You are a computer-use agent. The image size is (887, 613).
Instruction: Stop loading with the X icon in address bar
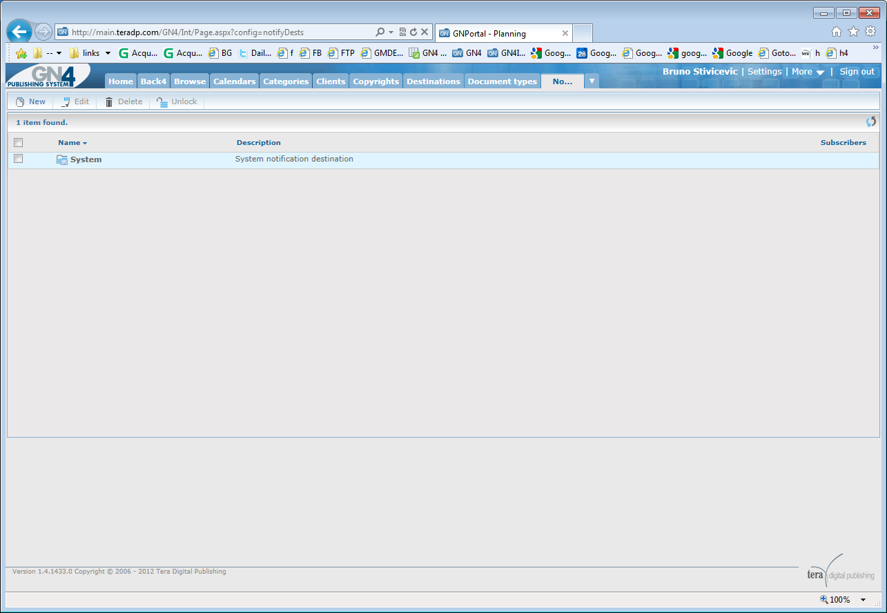(425, 32)
